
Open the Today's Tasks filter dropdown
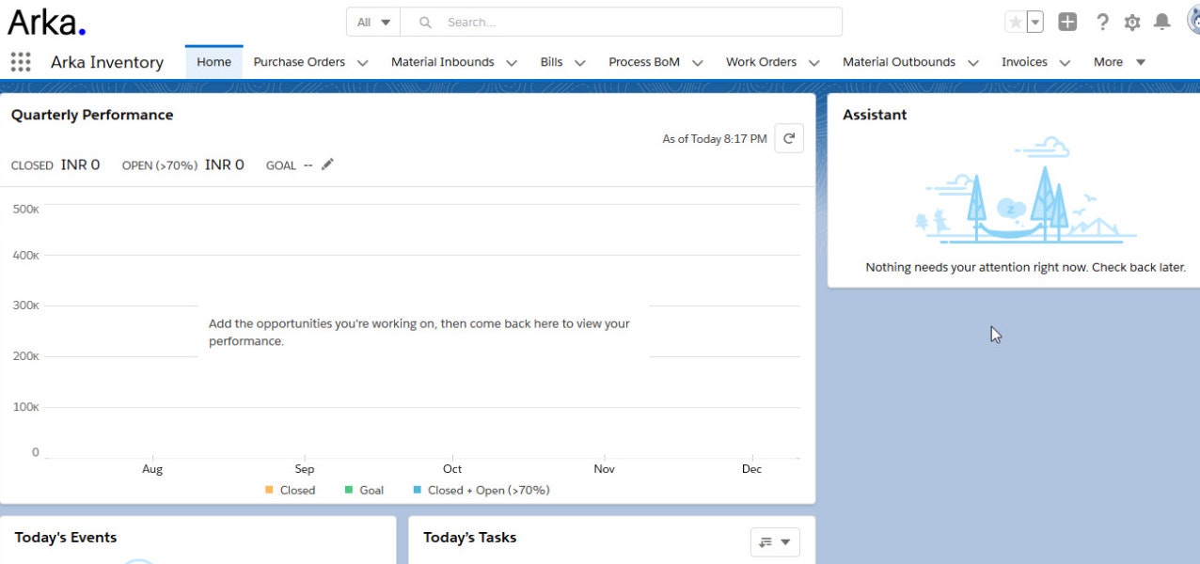click(775, 542)
